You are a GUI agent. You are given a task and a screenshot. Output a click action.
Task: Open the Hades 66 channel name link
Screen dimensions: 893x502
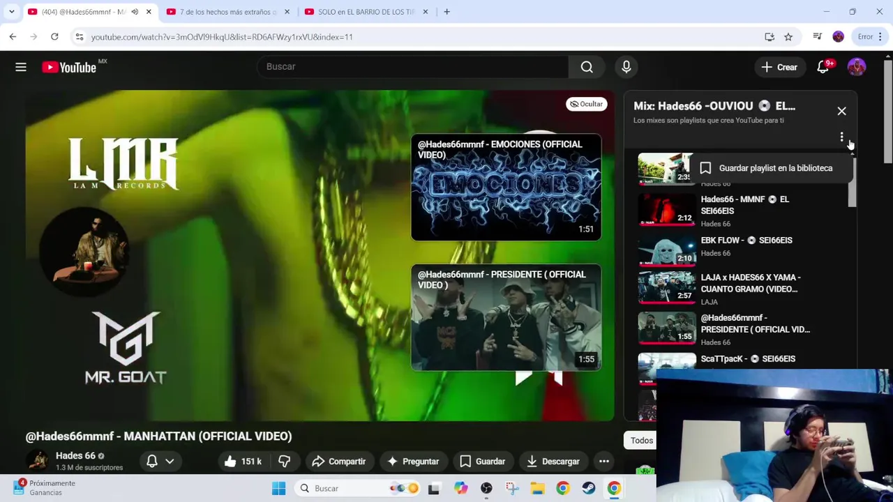click(75, 456)
